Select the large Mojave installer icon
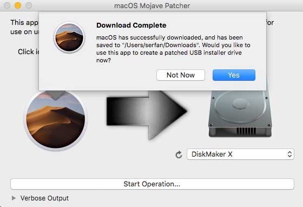 click(55, 119)
